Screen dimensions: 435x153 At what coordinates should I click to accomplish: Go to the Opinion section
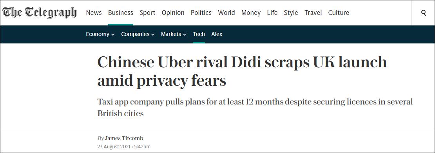click(x=173, y=13)
